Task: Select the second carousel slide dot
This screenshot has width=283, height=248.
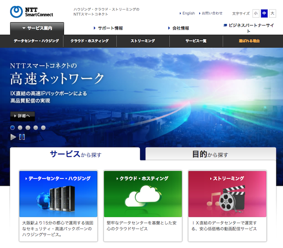Action: pos(20,128)
